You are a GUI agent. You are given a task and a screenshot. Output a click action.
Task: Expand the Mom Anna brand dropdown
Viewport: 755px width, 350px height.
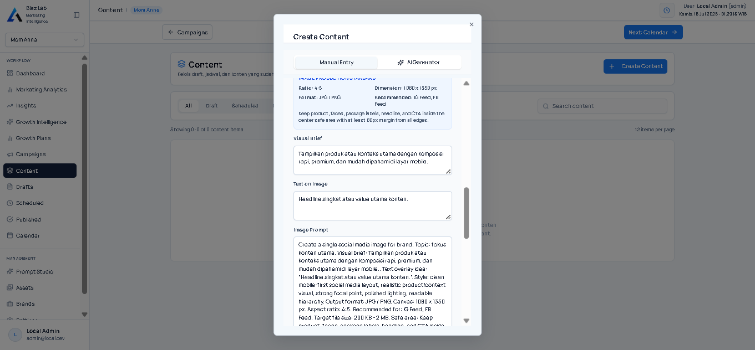(44, 40)
